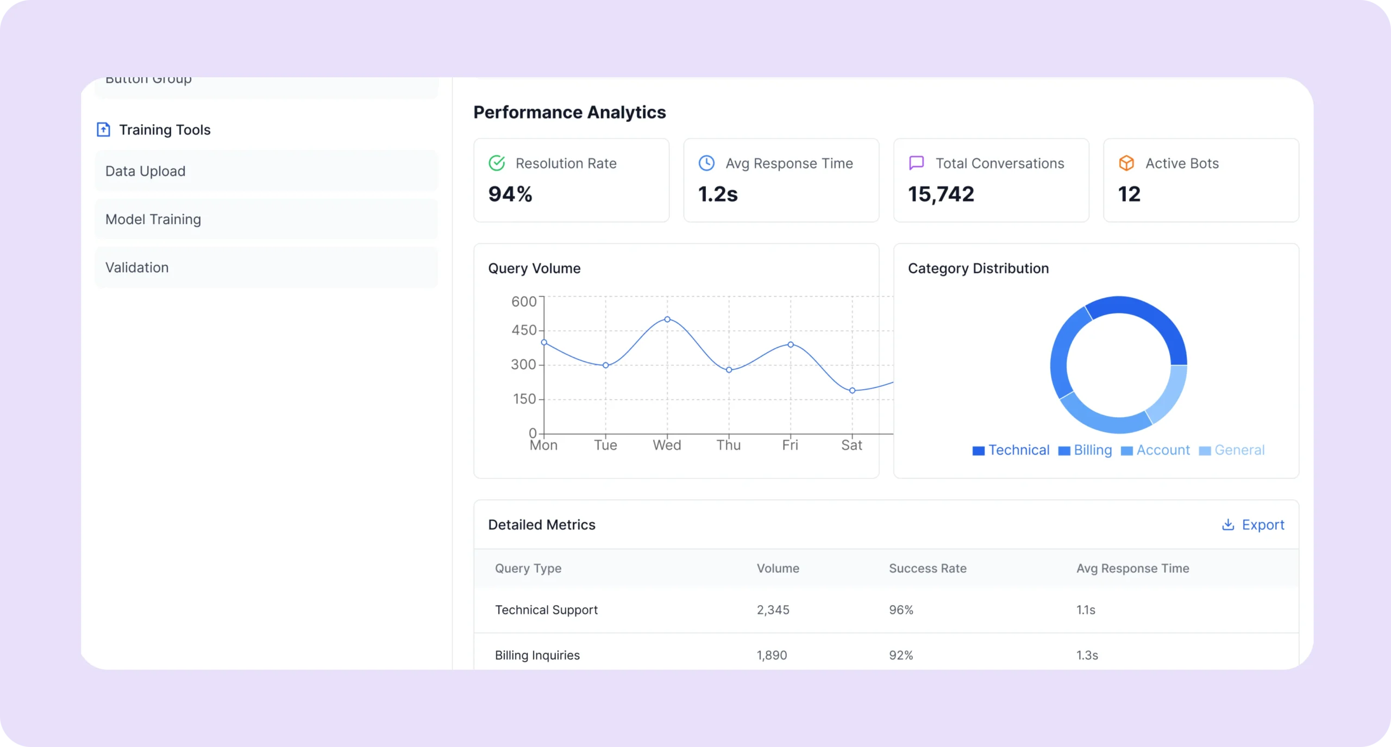Toggle Billing legend swatch
The width and height of the screenshot is (1391, 747).
click(x=1064, y=451)
